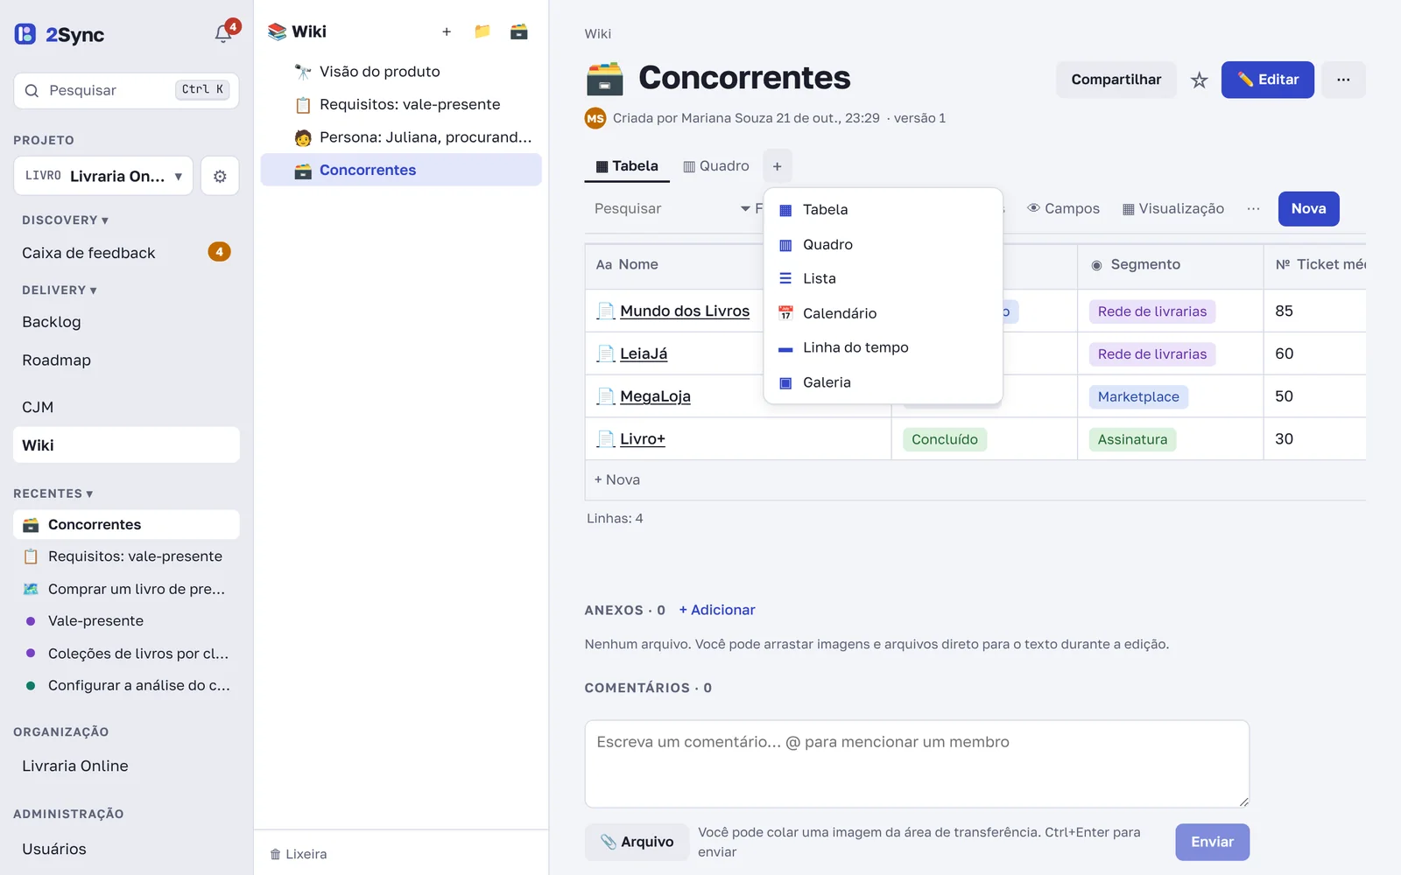Star the Concorrentes page as favorite
This screenshot has width=1401, height=875.
coord(1199,80)
